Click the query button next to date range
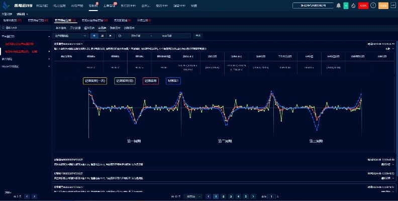Viewport: 398px width, 201px height. (x=198, y=36)
